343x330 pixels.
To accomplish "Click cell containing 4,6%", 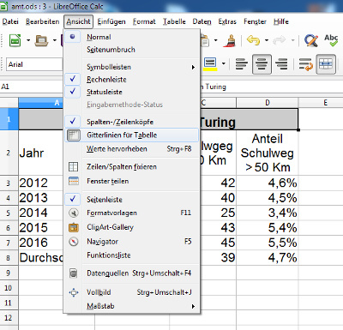I will [268, 183].
